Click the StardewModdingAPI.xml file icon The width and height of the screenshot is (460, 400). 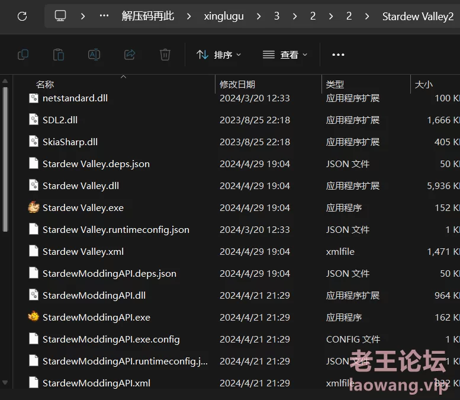pyautogui.click(x=34, y=383)
